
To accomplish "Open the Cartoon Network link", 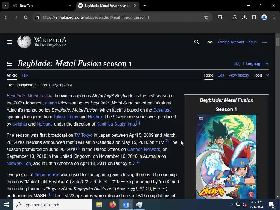I will click(144, 149).
